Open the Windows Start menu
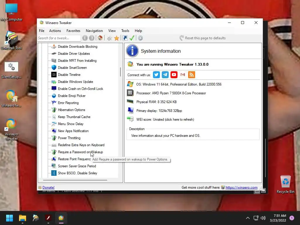 pyautogui.click(x=9, y=218)
